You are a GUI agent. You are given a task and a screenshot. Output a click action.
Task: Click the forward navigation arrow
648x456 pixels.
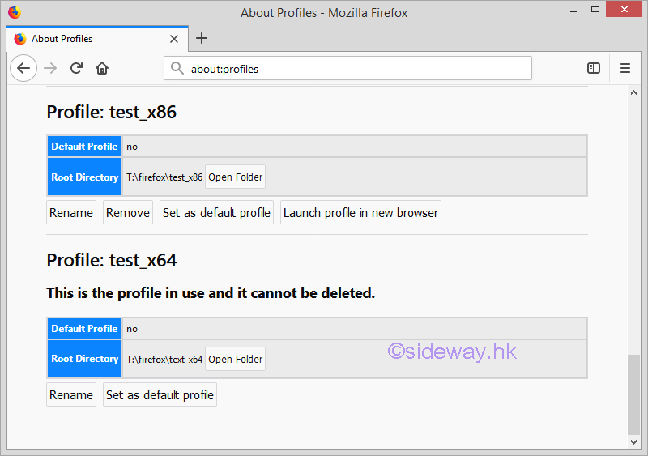coord(50,69)
